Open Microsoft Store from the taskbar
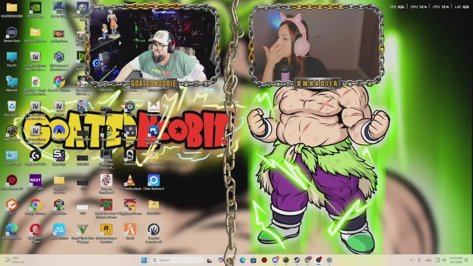 [253, 260]
